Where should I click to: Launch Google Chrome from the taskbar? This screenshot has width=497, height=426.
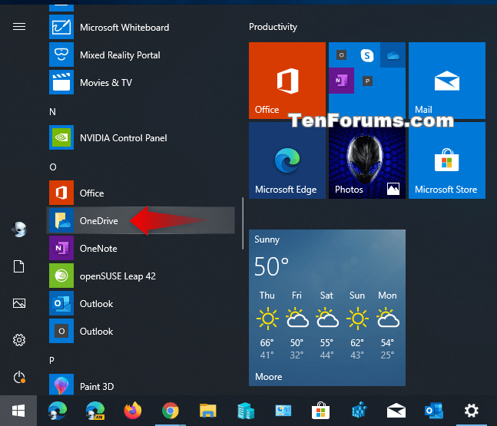pos(171,411)
